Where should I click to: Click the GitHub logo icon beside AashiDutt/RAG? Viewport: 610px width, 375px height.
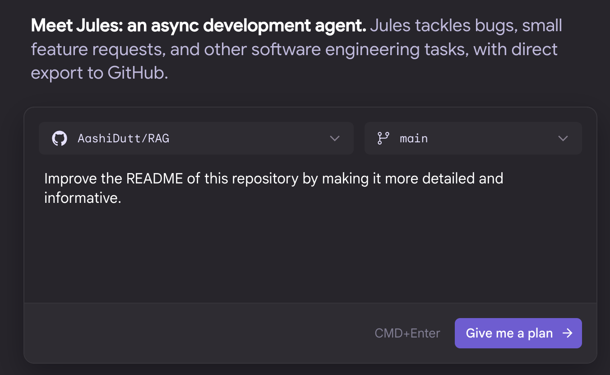point(60,138)
